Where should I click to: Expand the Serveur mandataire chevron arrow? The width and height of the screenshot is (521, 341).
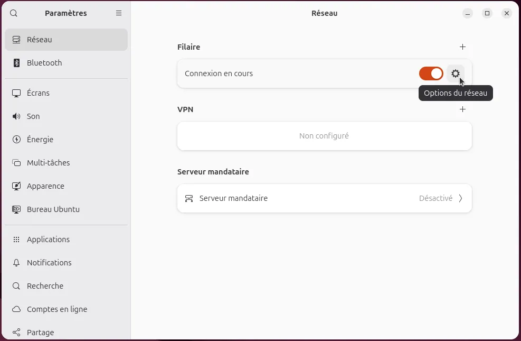pos(460,198)
